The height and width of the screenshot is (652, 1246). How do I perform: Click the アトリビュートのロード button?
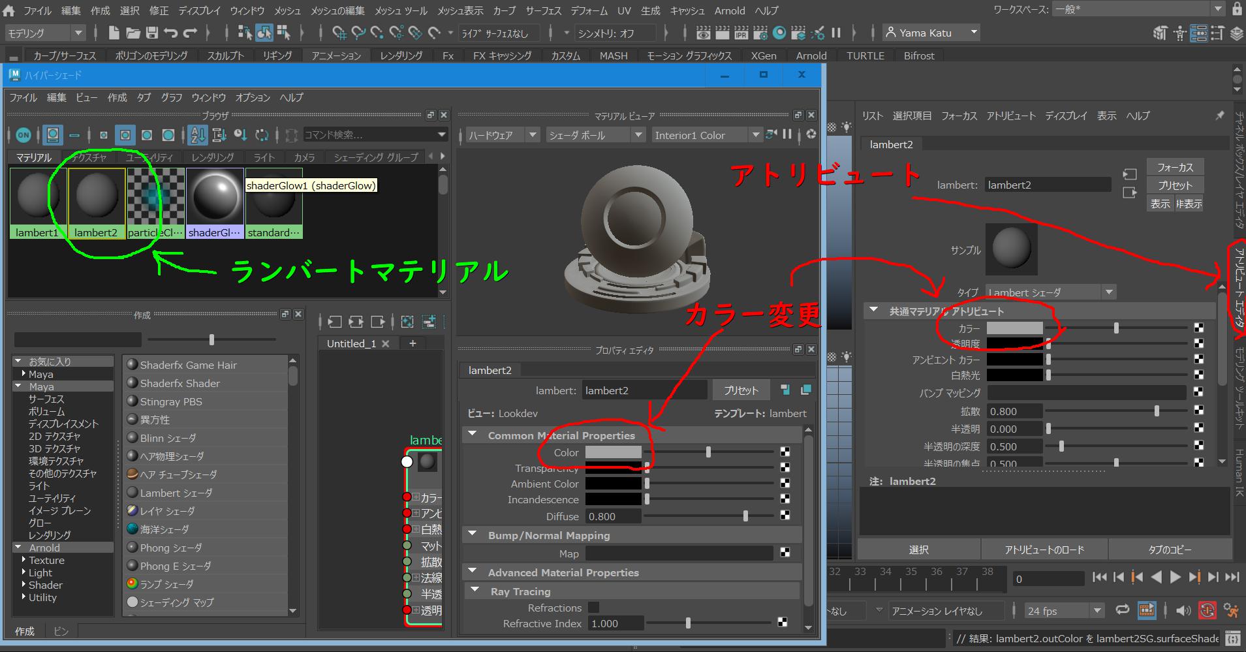click(x=1044, y=550)
